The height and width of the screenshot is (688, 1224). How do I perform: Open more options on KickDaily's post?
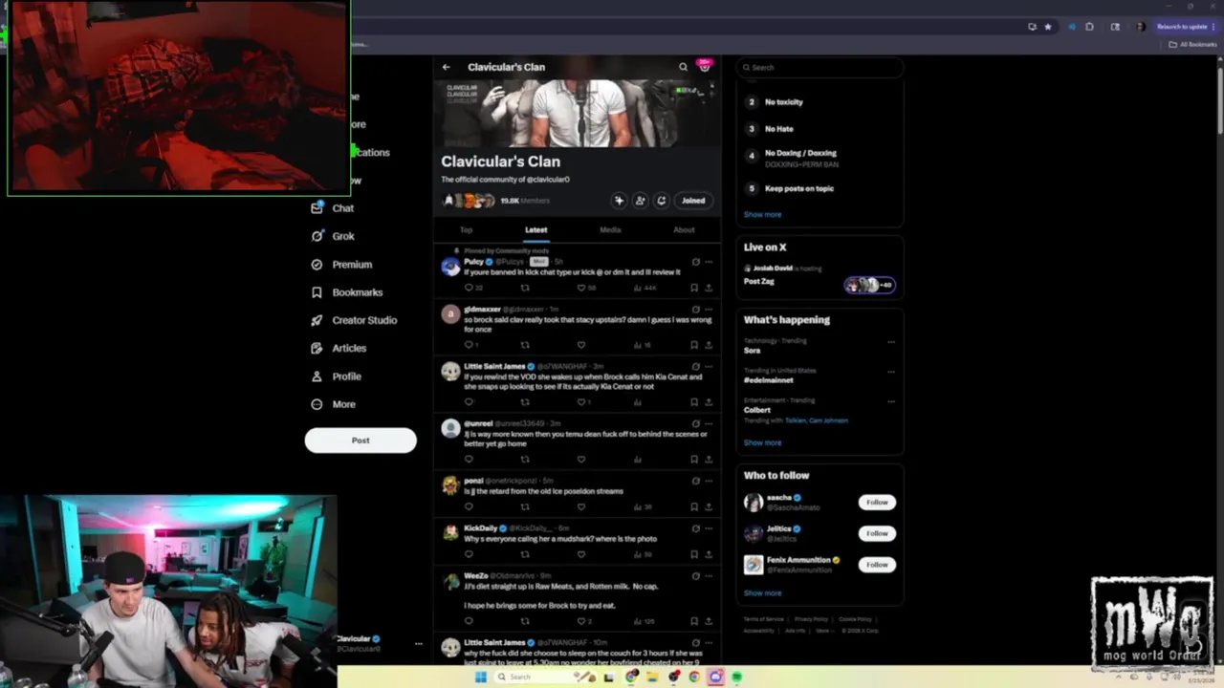point(709,528)
